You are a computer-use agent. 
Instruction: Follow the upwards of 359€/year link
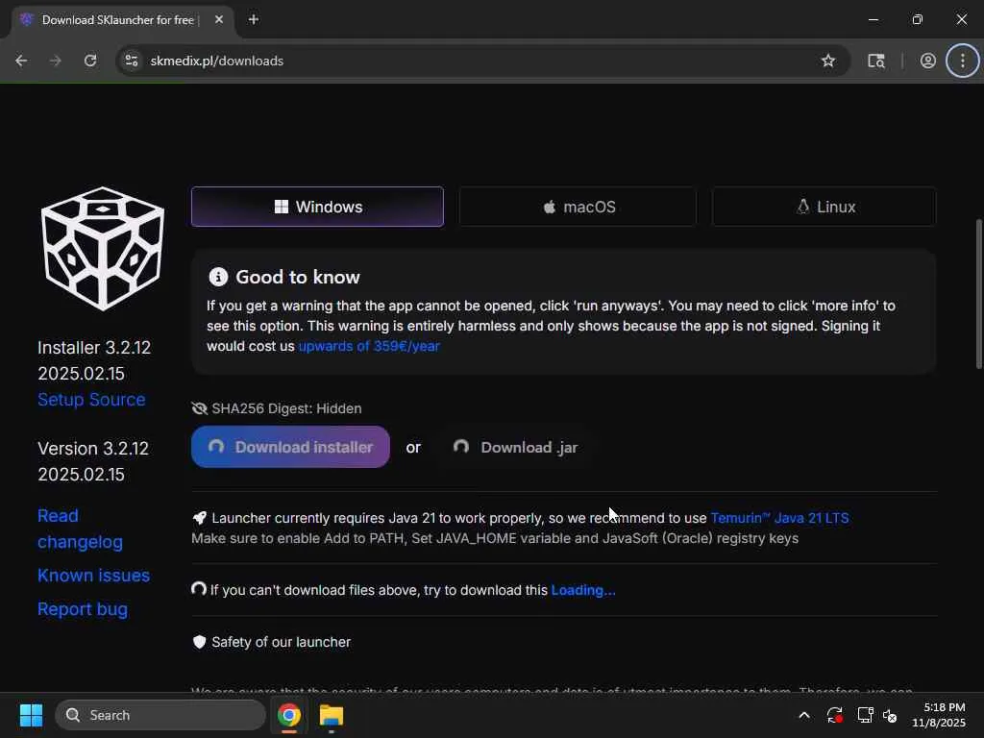click(x=369, y=346)
